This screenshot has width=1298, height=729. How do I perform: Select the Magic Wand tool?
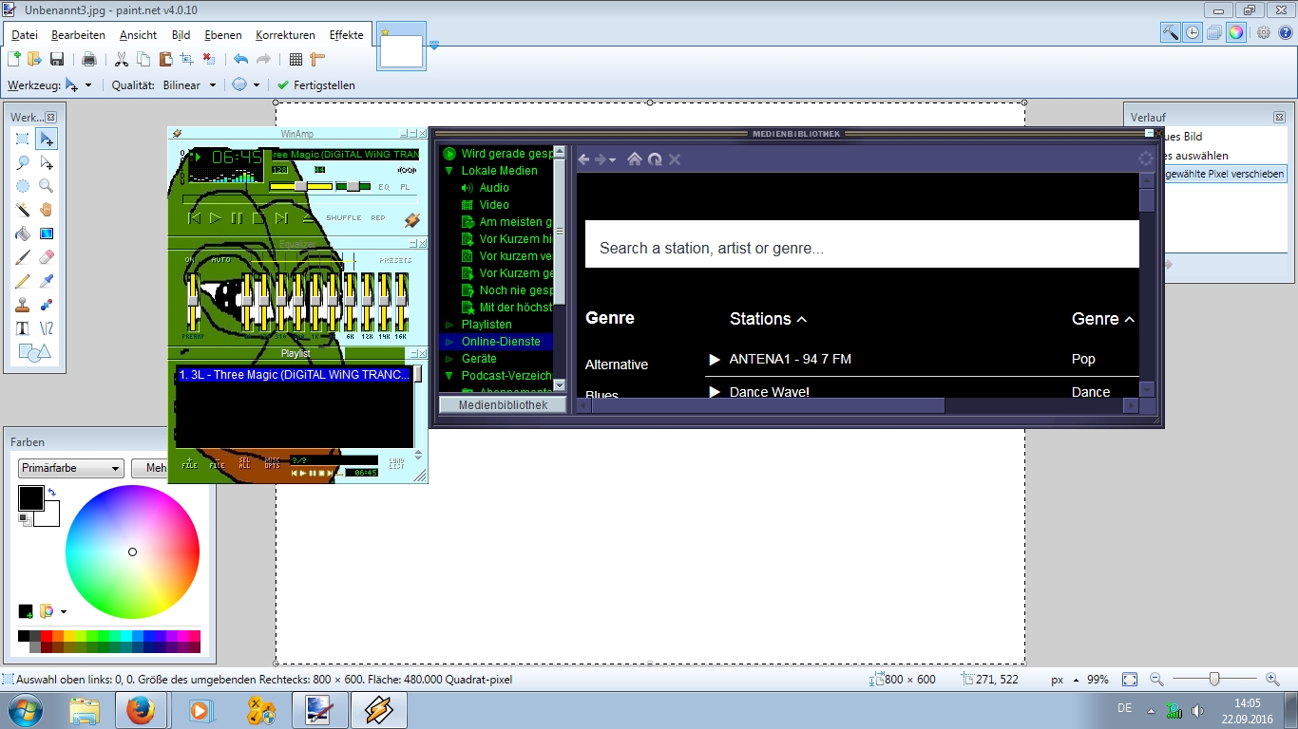click(x=23, y=210)
